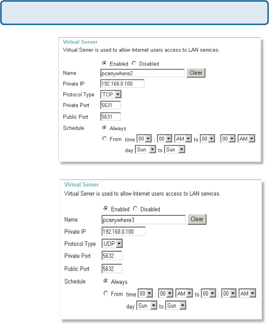Click the pcanywhere3 name input field

tap(144, 219)
